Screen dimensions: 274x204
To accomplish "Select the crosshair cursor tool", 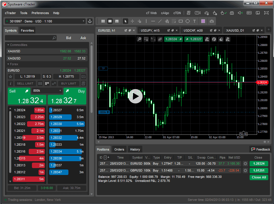I will (132, 21).
